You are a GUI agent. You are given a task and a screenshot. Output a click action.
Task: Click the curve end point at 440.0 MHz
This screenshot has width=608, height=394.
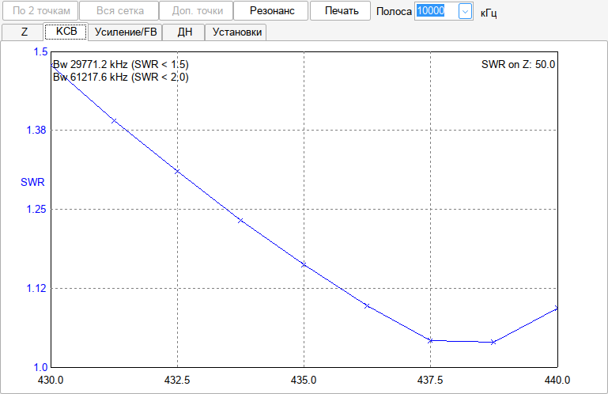[557, 309]
